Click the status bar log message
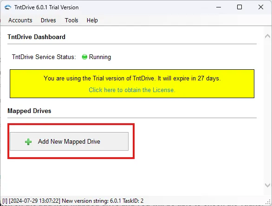 coord(73,201)
